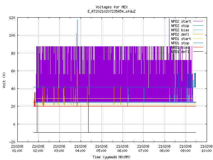
Task: Click the "NPD1 bias" legend label
Action: (180, 47)
